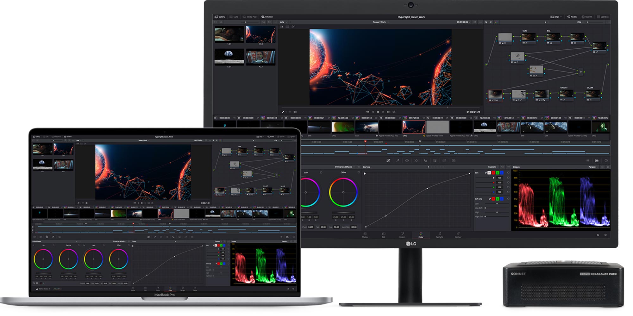This screenshot has height=316, width=633.
Task: Open Key palette on monitor
Action: pos(435,161)
